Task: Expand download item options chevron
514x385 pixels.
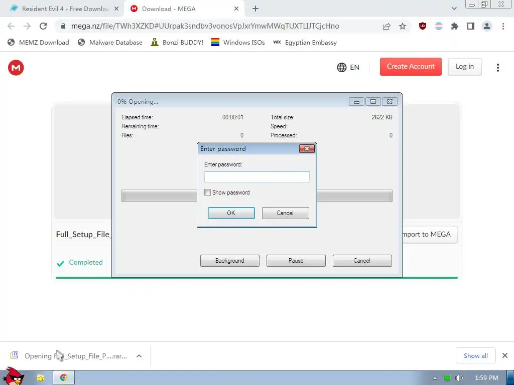Action: 139,356
